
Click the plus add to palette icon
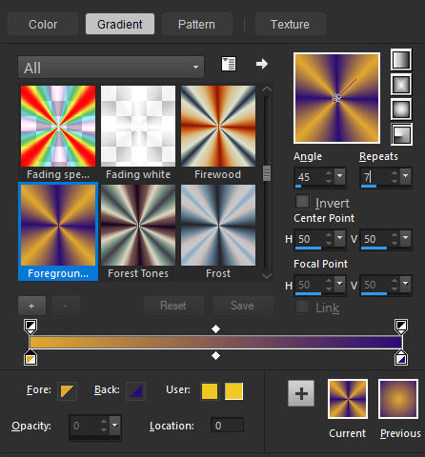point(301,393)
